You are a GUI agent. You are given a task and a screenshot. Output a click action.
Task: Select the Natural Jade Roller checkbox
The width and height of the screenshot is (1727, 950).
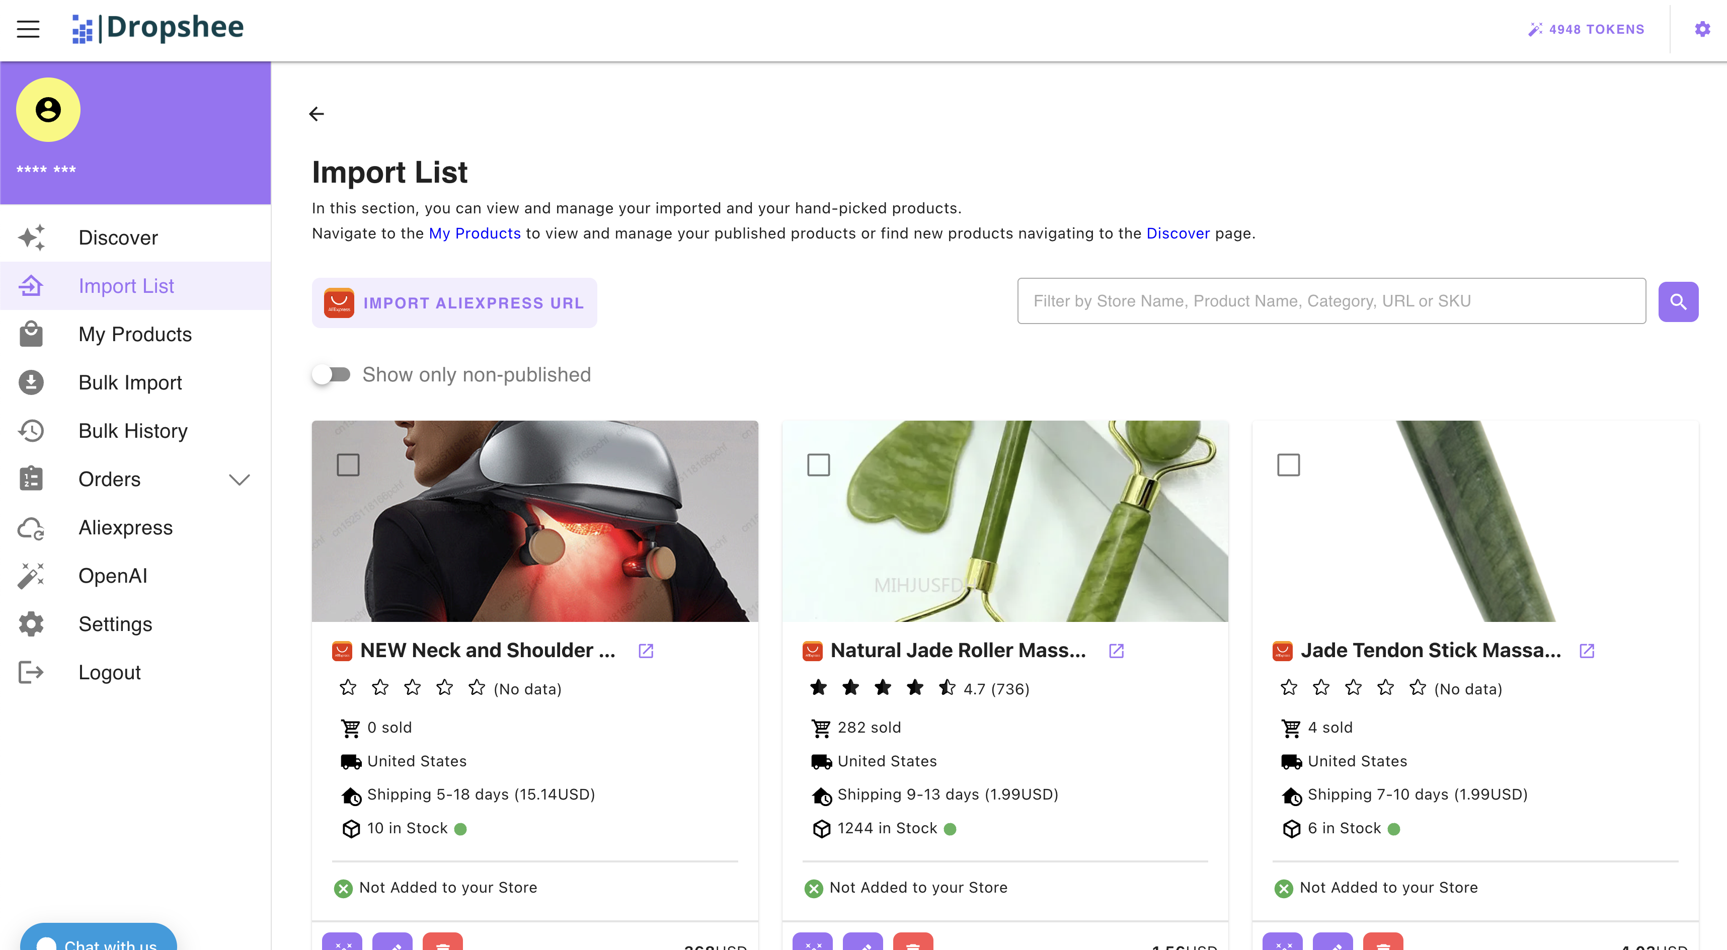818,464
